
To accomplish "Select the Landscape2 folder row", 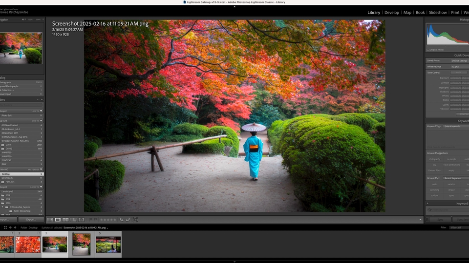I will [x=21, y=191].
